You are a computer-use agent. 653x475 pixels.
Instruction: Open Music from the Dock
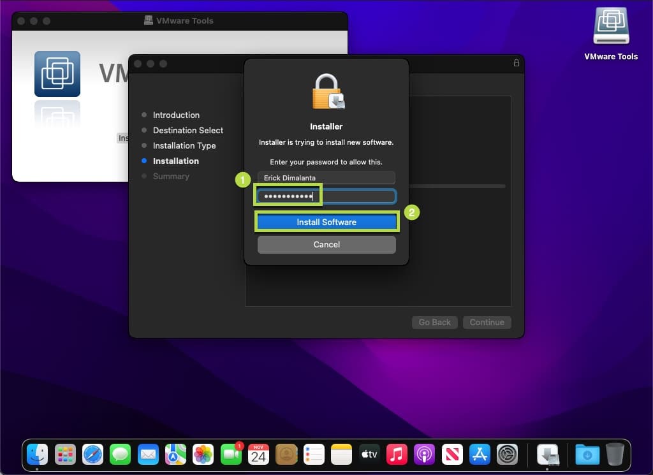click(397, 454)
